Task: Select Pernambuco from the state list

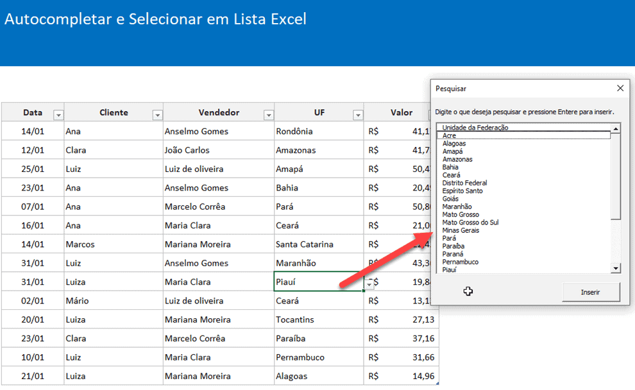Action: coord(459,262)
